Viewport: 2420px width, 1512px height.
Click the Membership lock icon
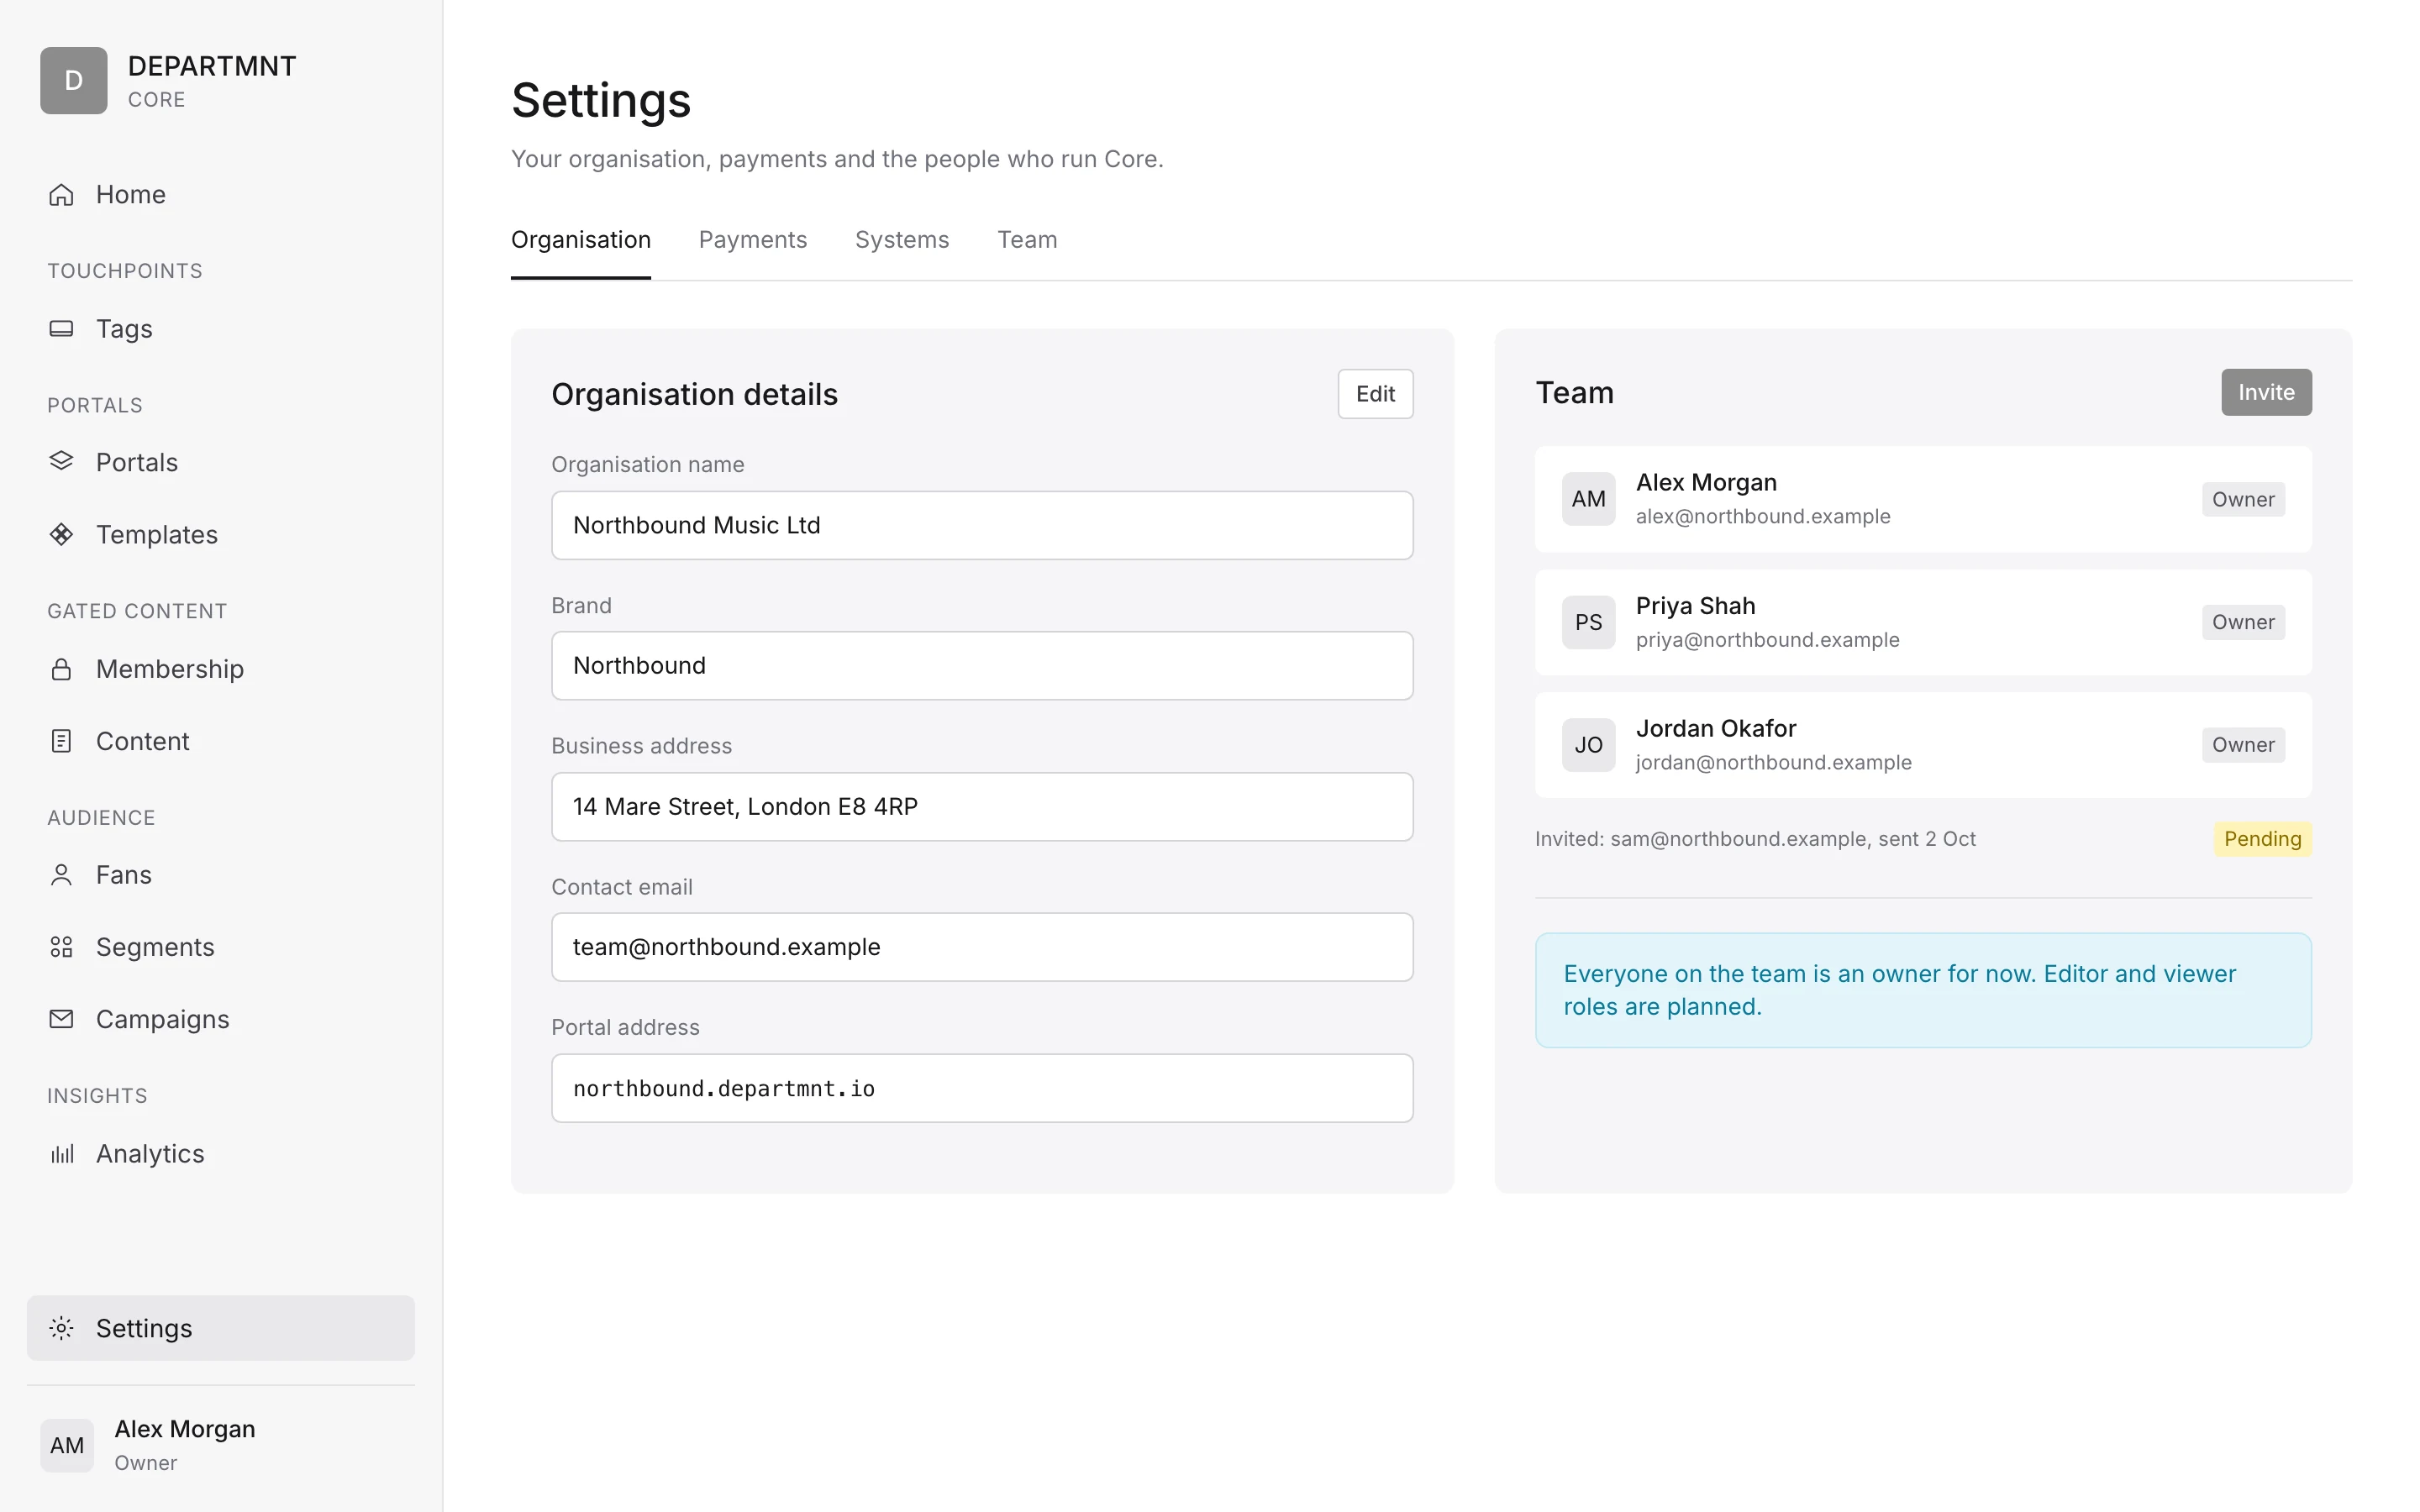(61, 668)
